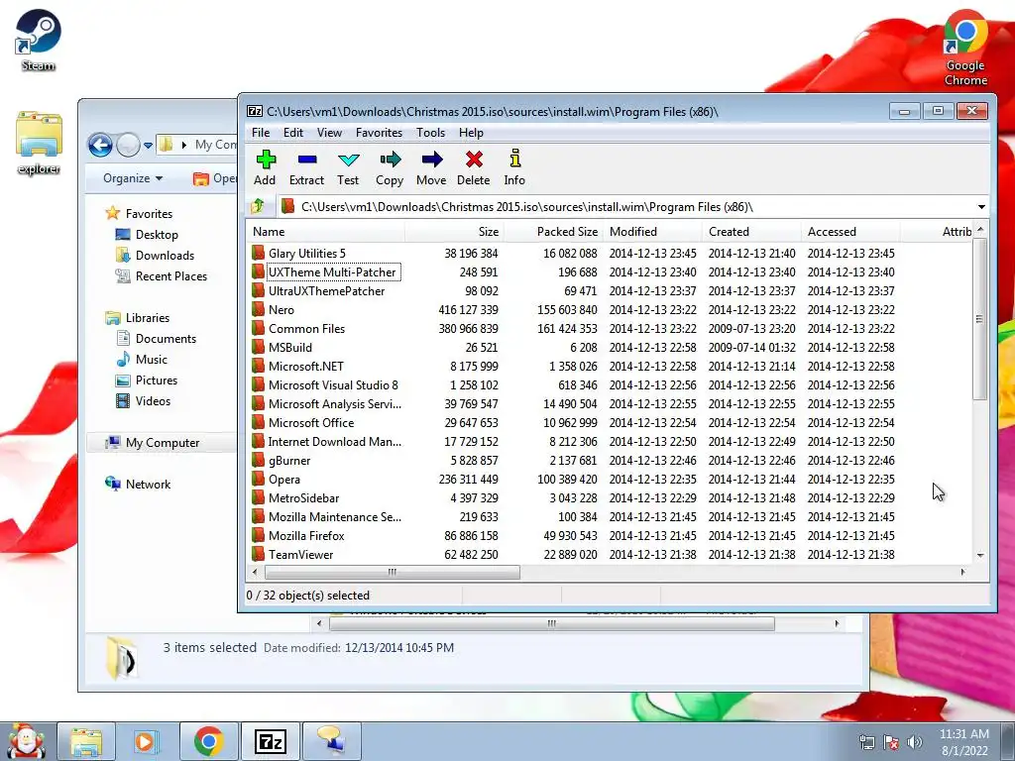
Task: Click the volume speaker tray icon
Action: pyautogui.click(x=915, y=742)
